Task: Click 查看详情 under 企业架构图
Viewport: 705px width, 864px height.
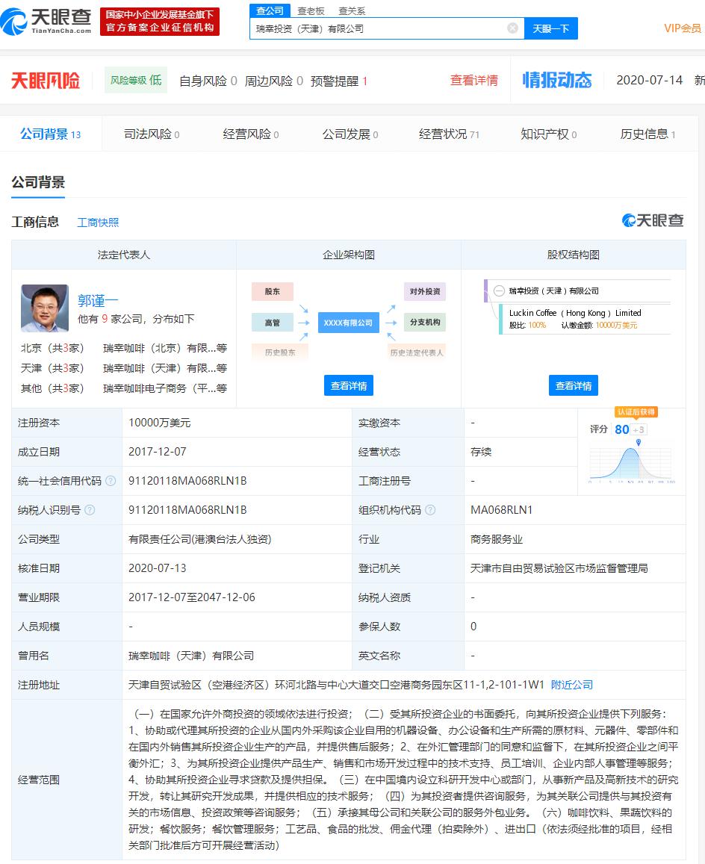Action: click(348, 386)
